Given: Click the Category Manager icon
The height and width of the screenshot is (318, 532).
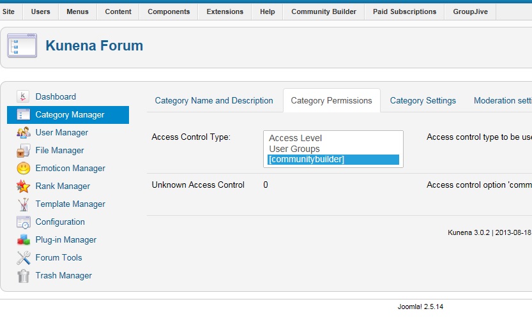Looking at the screenshot, I should (23, 115).
